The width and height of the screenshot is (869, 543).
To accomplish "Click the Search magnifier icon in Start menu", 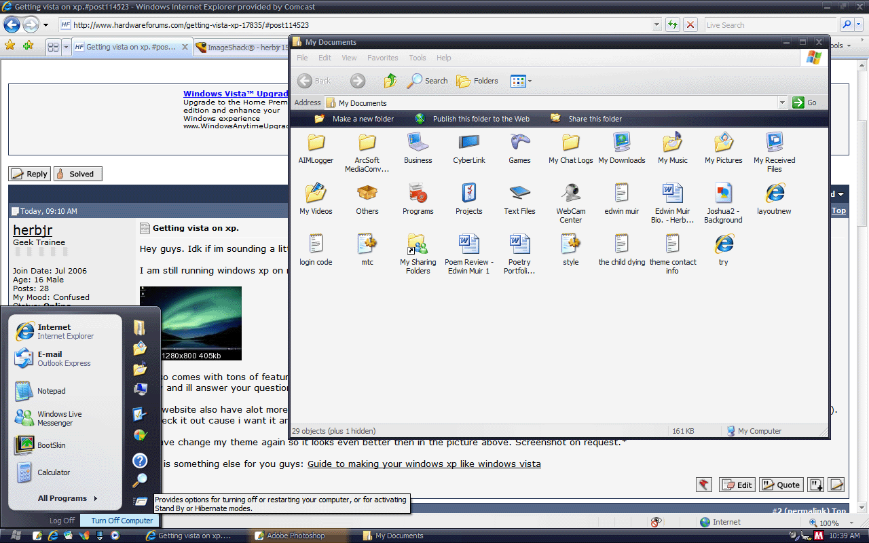I will tap(140, 481).
